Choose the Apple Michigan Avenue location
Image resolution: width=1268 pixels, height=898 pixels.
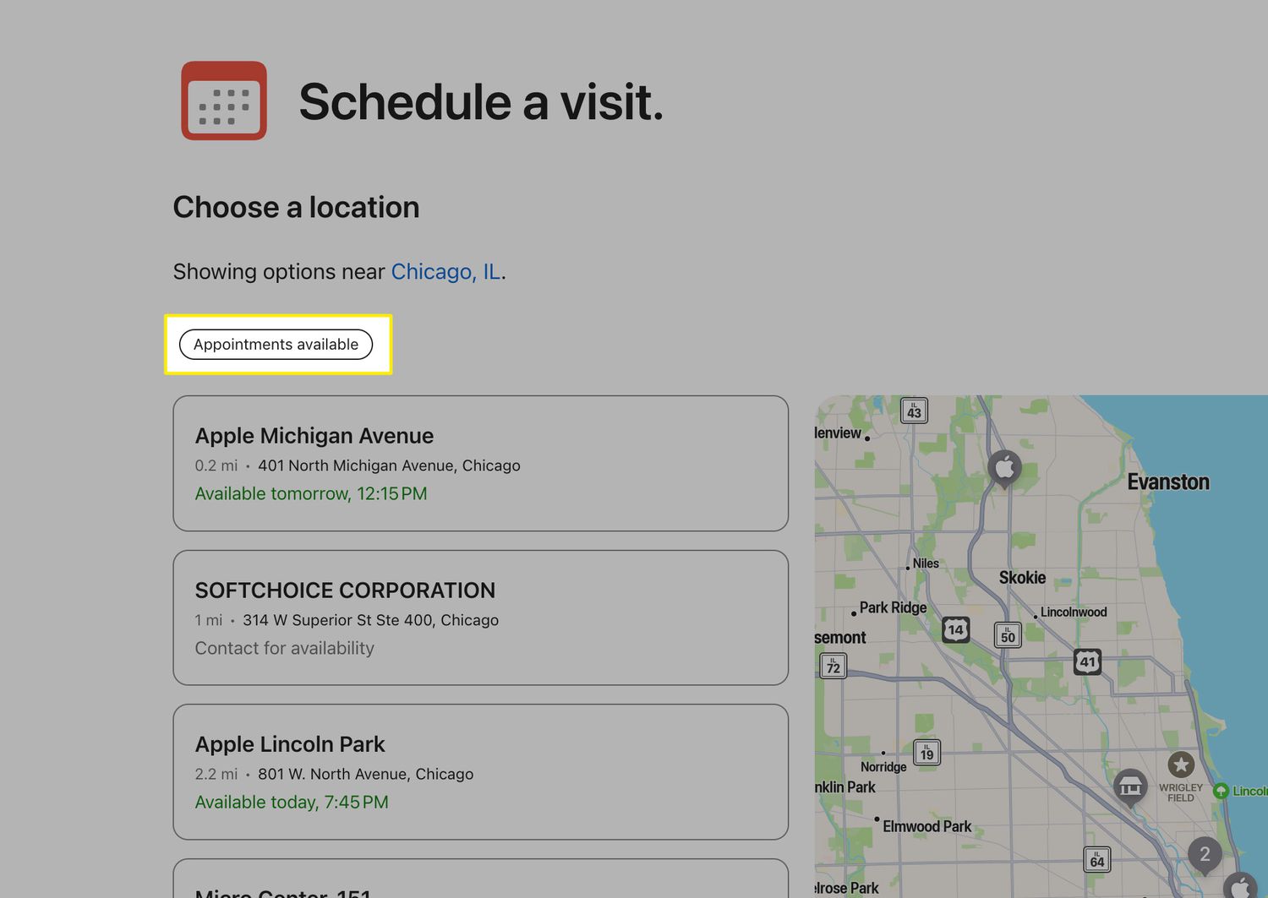click(480, 463)
